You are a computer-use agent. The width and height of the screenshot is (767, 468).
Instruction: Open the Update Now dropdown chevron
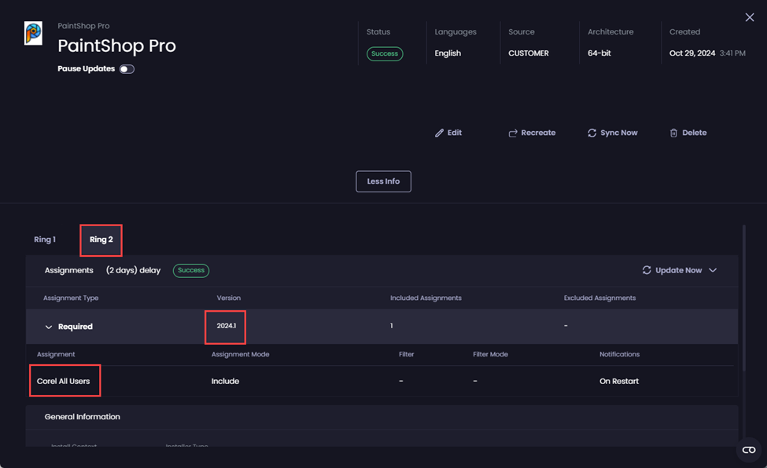[x=713, y=270]
